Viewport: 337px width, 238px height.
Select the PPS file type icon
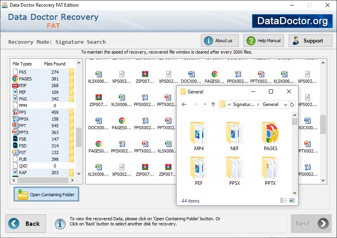click(x=15, y=112)
